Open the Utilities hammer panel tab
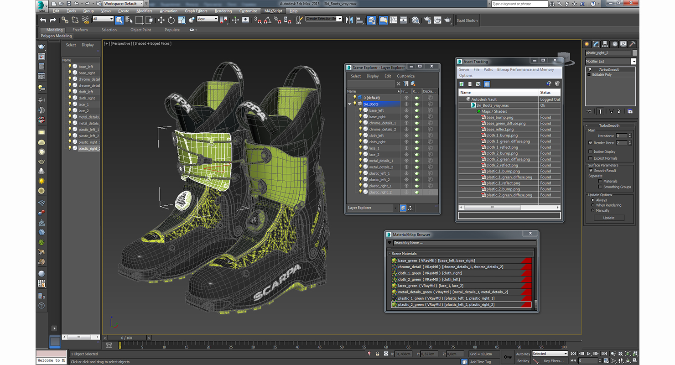The width and height of the screenshot is (675, 365). pyautogui.click(x=633, y=44)
